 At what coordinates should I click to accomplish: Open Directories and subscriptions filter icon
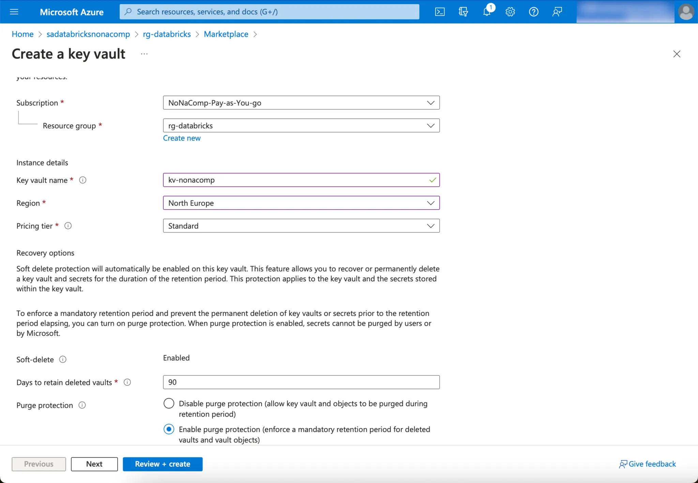(x=463, y=12)
